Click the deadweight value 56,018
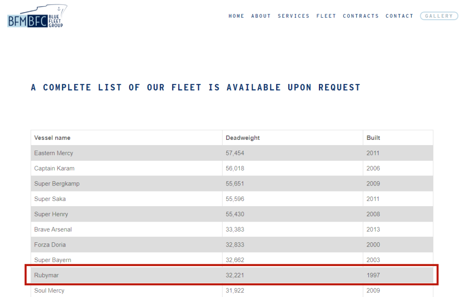This screenshot has width=466, height=297. click(x=235, y=168)
